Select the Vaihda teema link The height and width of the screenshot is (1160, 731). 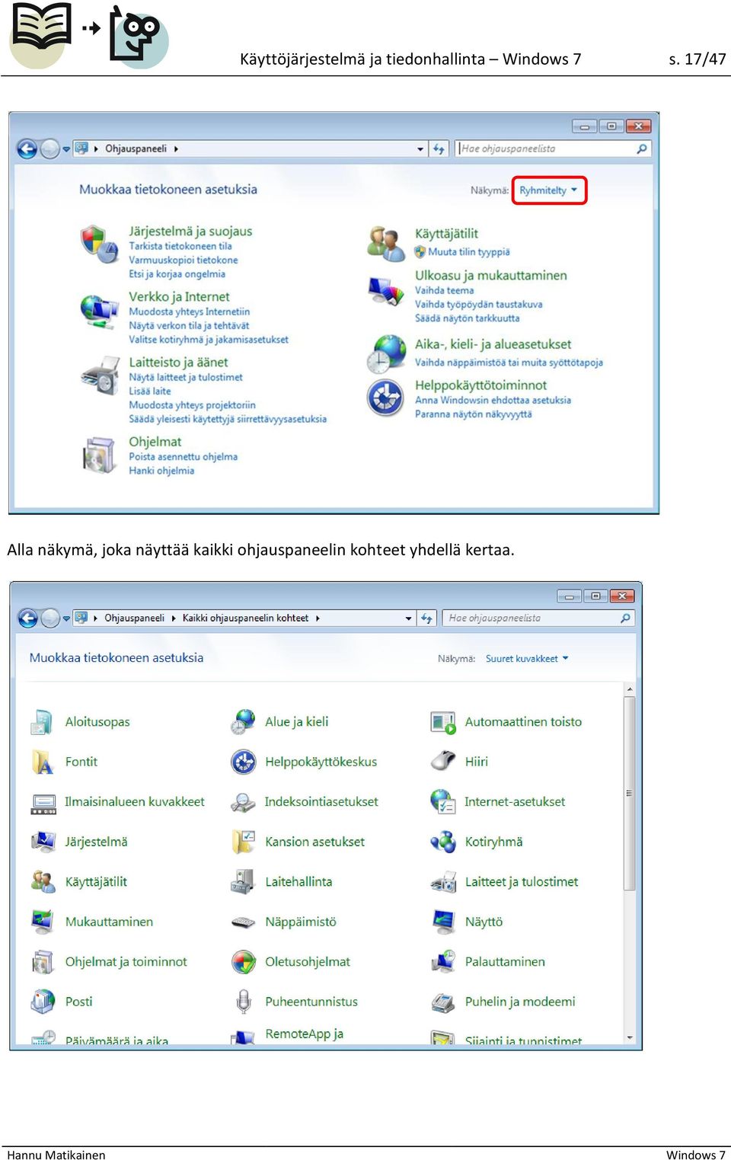pyautogui.click(x=444, y=290)
